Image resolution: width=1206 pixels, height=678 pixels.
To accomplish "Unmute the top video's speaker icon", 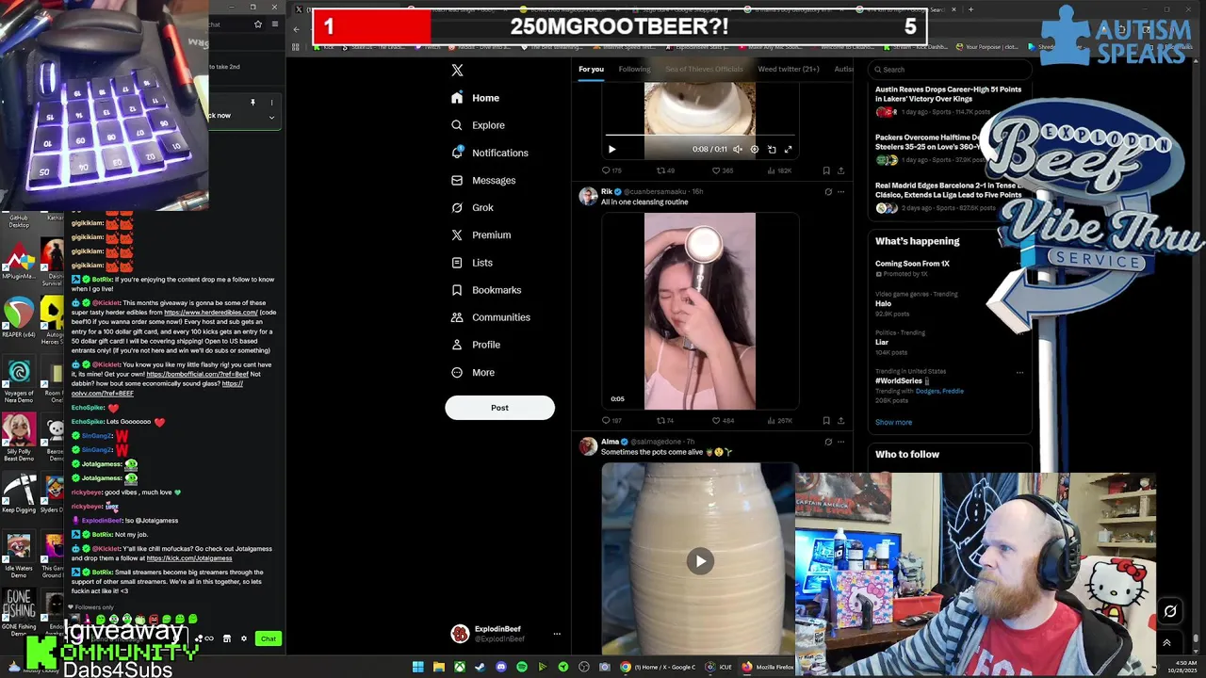I will [x=738, y=149].
